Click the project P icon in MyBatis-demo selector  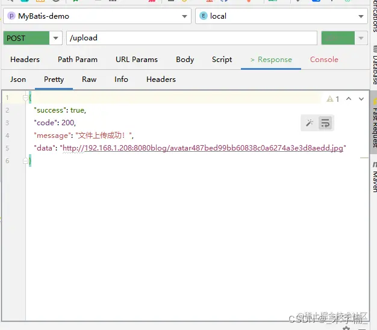coord(11,16)
